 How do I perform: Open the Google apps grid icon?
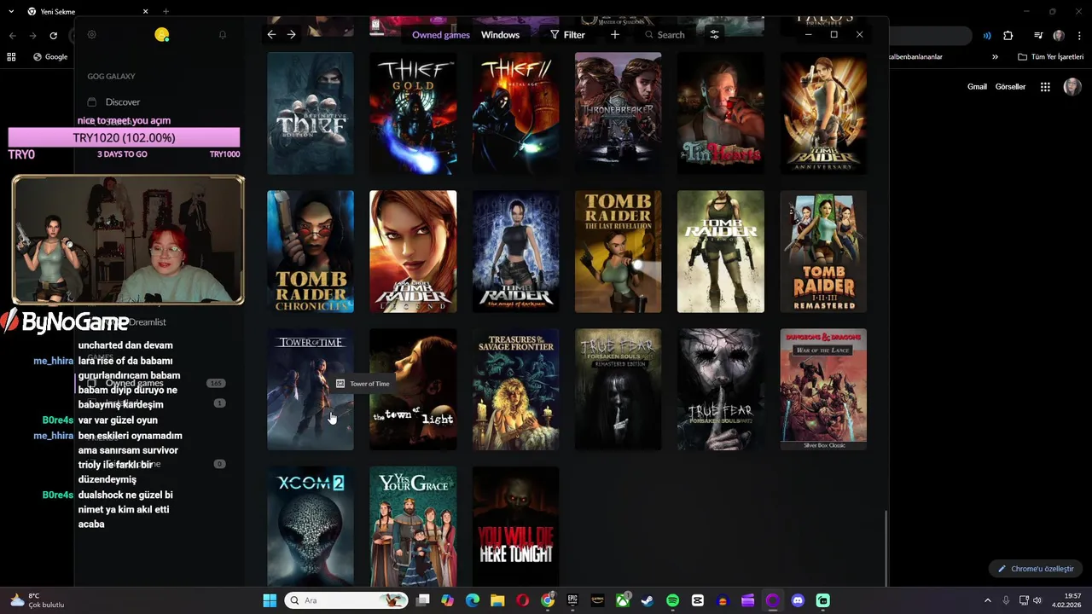tap(1044, 87)
